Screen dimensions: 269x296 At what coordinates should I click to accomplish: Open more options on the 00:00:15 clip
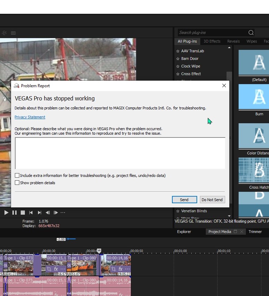click(x=63, y=269)
